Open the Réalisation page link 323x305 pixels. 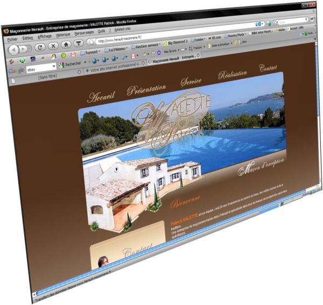pos(232,74)
